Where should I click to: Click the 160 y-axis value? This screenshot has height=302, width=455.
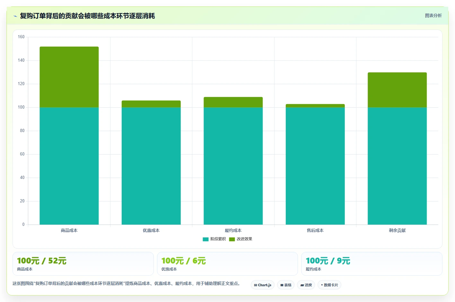point(21,37)
